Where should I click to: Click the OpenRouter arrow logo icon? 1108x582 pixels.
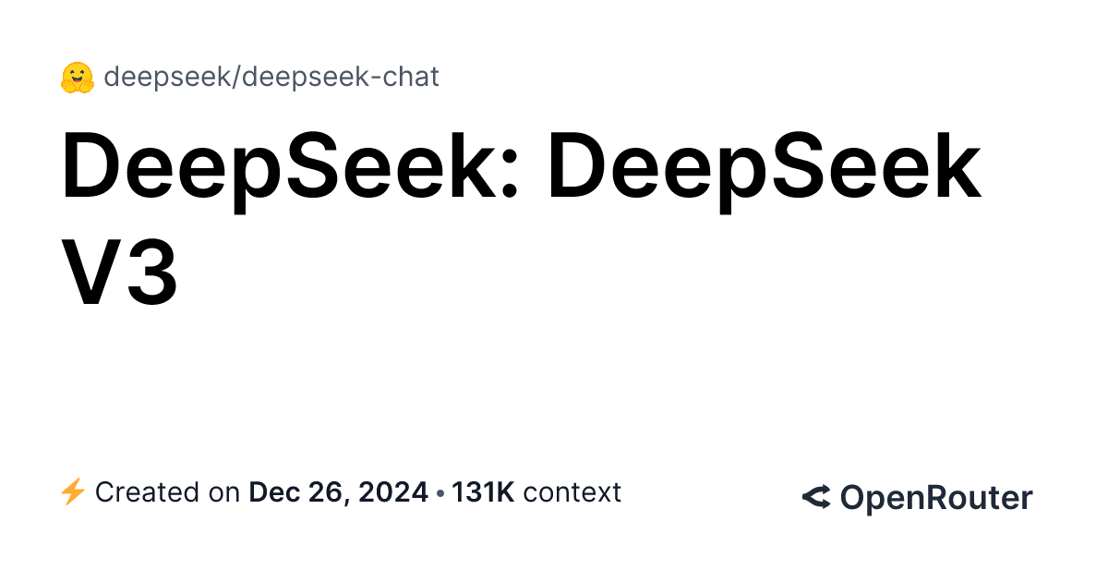click(816, 498)
